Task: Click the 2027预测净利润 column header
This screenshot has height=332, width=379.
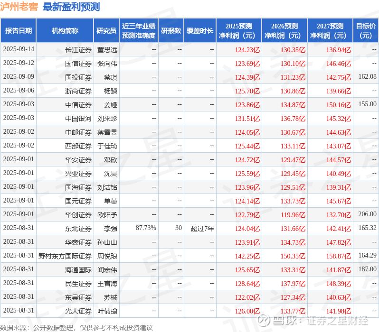Action: tap(330, 31)
